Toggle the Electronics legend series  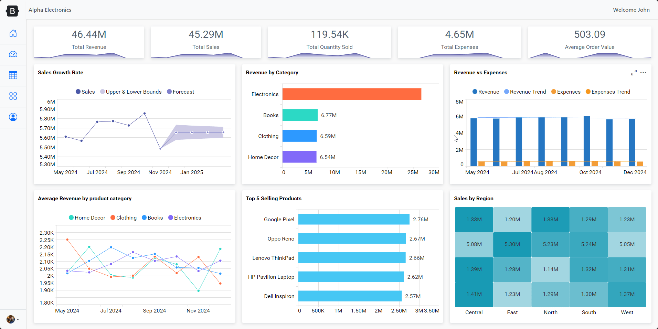185,218
